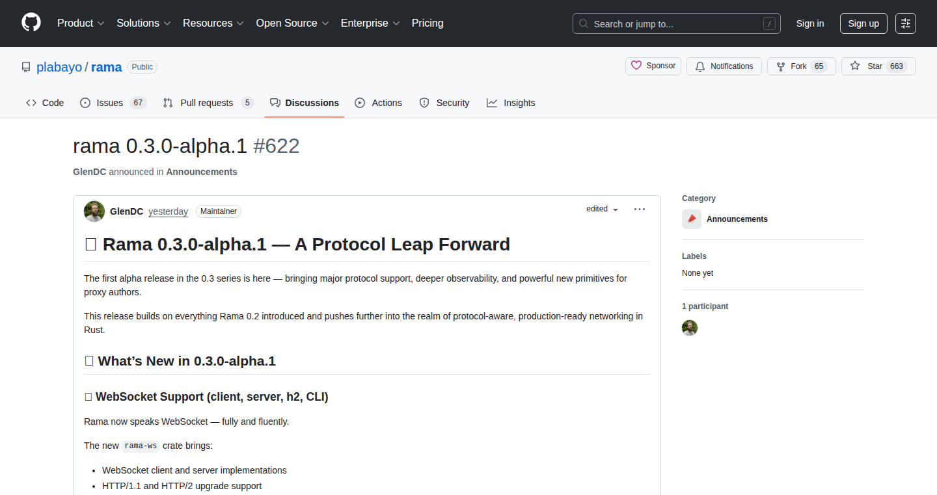Click the Star icon glyph

pyautogui.click(x=855, y=66)
